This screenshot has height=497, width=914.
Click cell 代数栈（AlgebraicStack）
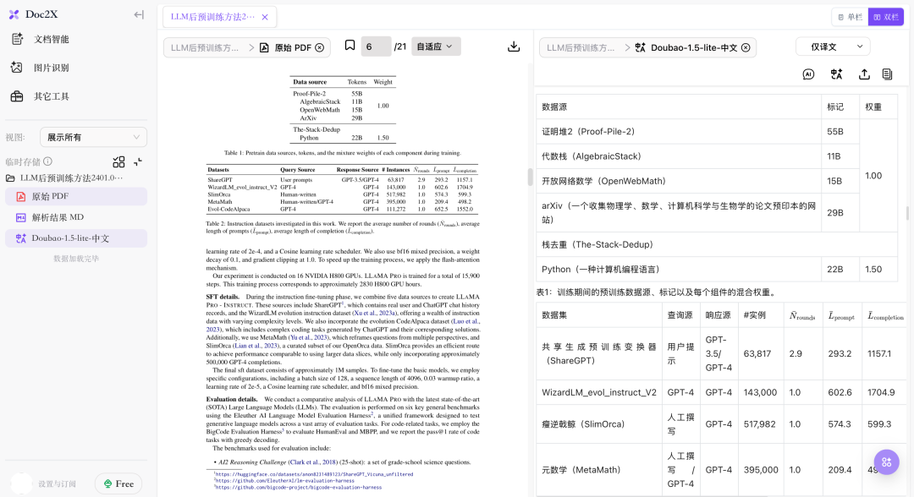coord(679,156)
